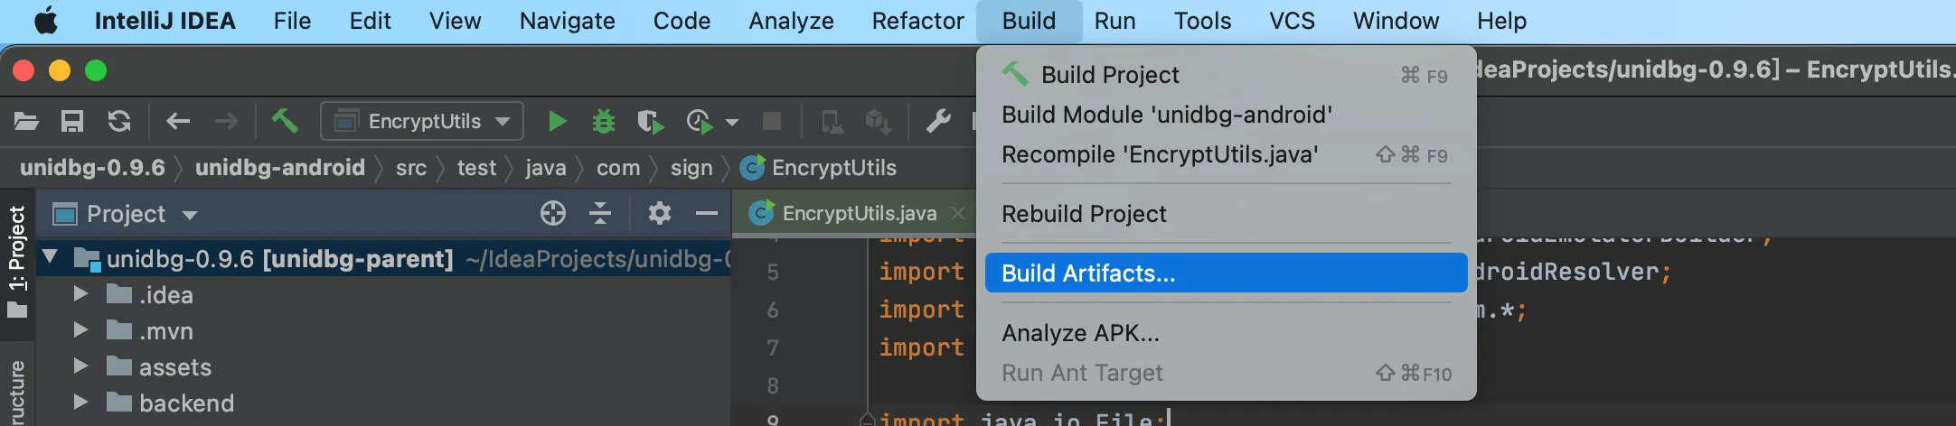Choose Recompile 'EncryptUtils.java'
Image resolution: width=1956 pixels, height=426 pixels.
click(1226, 154)
